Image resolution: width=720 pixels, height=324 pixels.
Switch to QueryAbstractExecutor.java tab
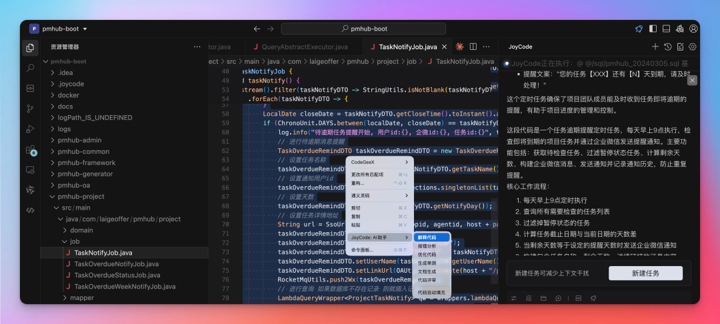tap(304, 47)
